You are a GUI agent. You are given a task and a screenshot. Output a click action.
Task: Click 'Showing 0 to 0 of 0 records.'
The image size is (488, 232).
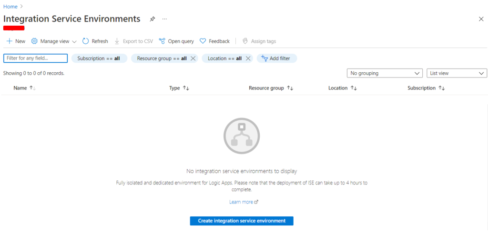click(x=34, y=73)
